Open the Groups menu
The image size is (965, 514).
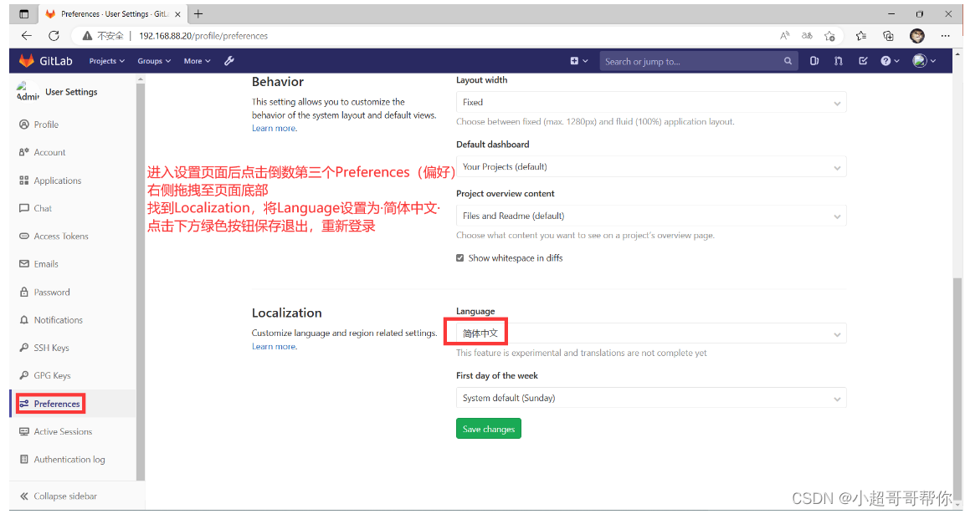pos(153,60)
